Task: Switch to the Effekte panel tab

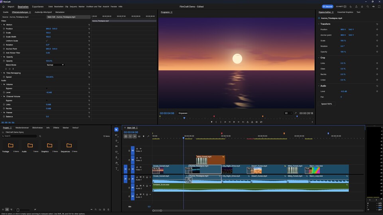Action: point(56,128)
